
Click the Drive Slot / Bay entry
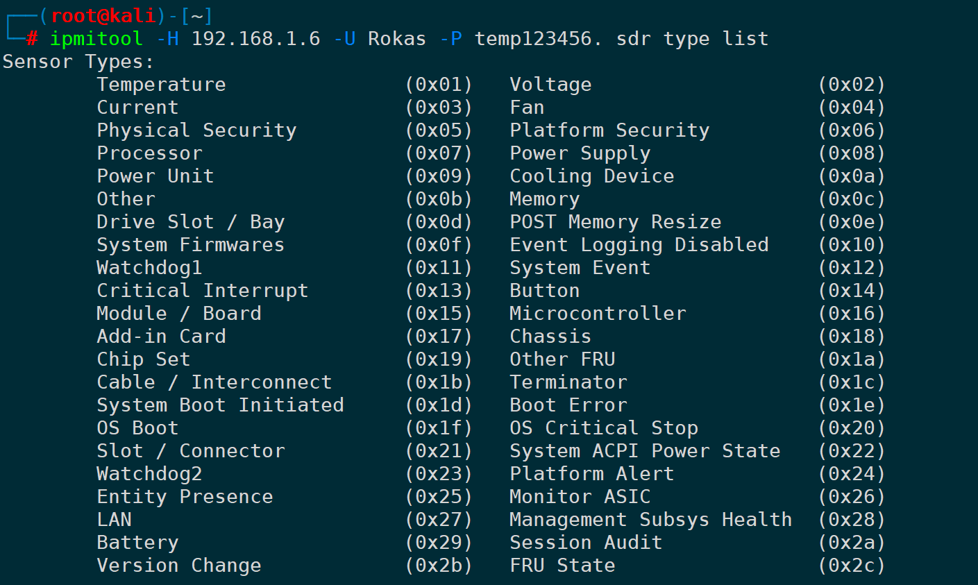pos(190,222)
